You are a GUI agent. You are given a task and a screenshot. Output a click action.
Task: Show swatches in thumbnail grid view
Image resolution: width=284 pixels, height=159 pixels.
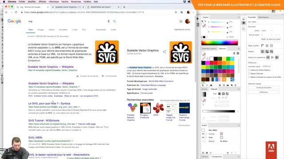(238, 53)
